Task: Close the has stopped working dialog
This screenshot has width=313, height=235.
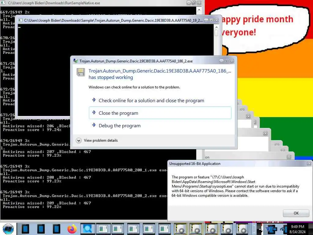Action: (x=232, y=61)
